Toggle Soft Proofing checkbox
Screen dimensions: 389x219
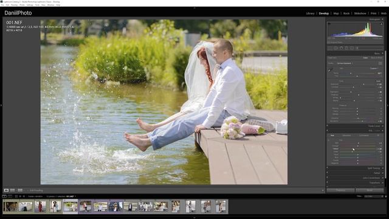tap(28, 190)
